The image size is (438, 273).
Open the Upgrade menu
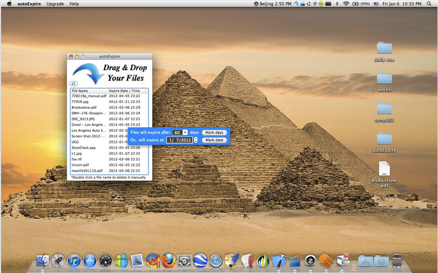point(55,4)
